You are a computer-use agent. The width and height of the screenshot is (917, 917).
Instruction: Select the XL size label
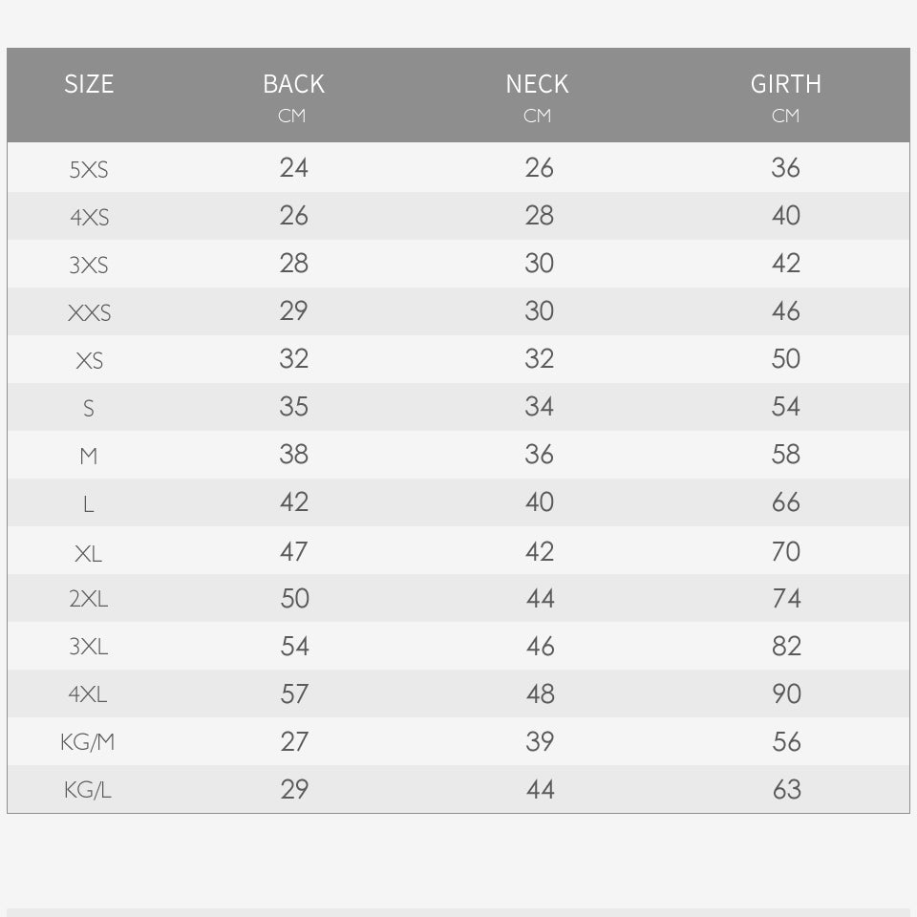(x=89, y=553)
